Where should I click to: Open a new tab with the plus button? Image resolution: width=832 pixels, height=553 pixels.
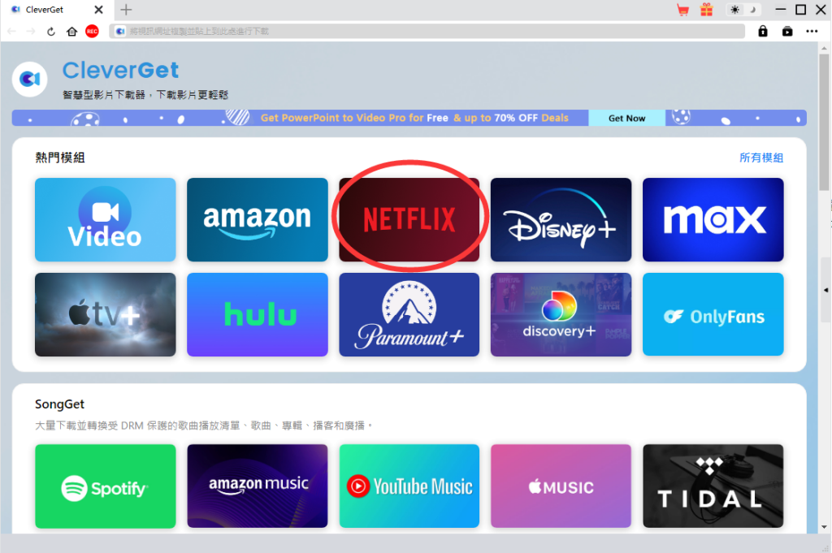pyautogui.click(x=125, y=11)
